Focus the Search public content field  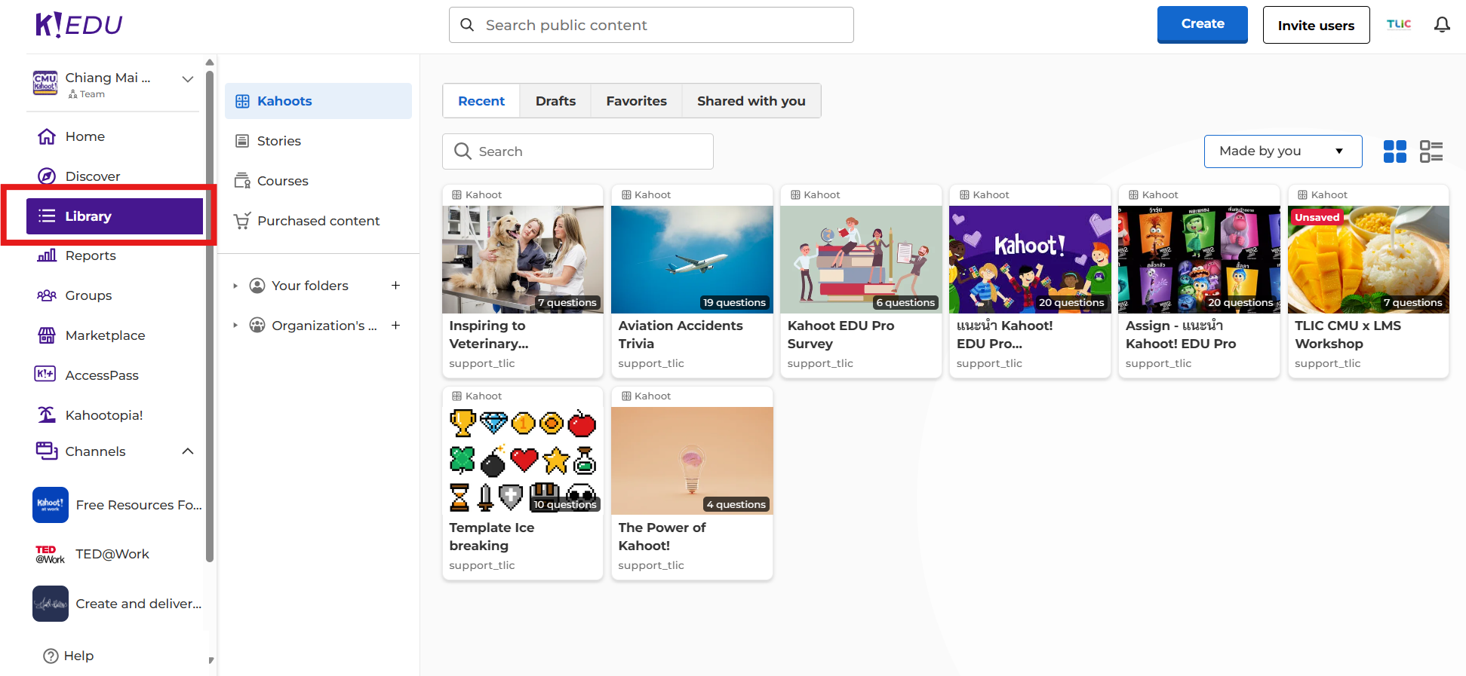point(650,25)
